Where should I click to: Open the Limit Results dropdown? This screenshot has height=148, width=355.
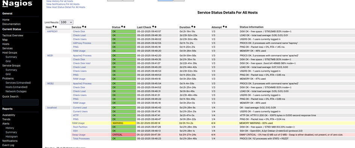point(66,22)
